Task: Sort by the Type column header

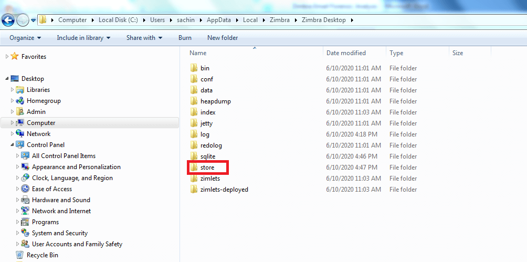Action: coord(396,53)
